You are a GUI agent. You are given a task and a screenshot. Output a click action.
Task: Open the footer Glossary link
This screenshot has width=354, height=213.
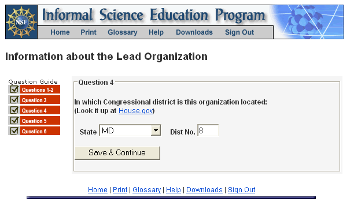click(x=147, y=190)
